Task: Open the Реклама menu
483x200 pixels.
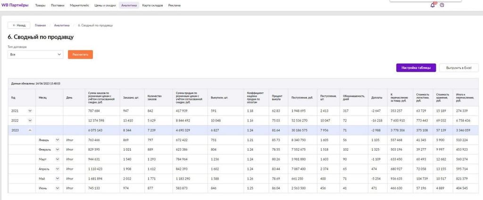Action: [175, 5]
